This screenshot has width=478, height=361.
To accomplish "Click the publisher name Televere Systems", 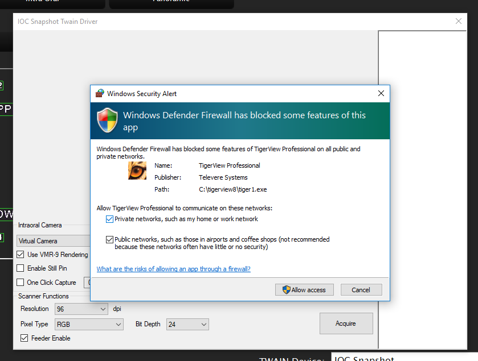I will click(x=223, y=177).
